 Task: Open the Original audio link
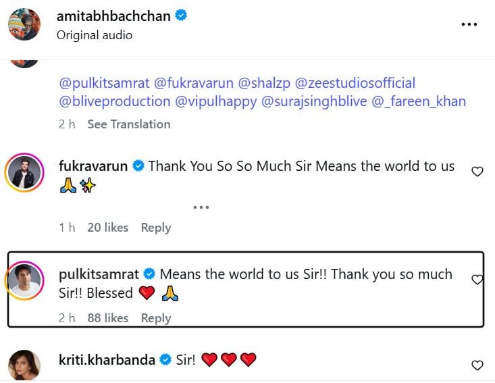[x=95, y=35]
